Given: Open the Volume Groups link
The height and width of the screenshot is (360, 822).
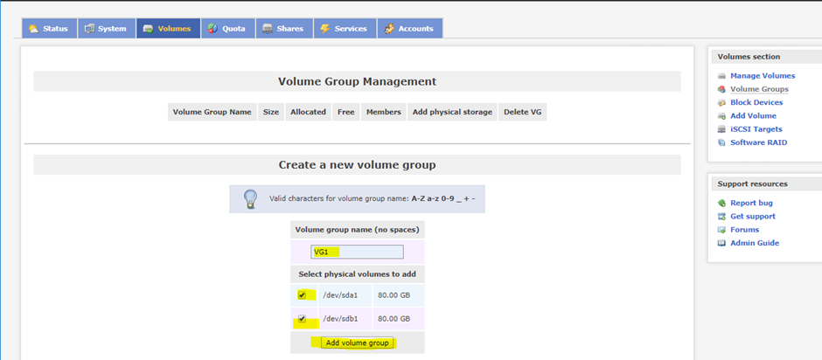Looking at the screenshot, I should coord(759,89).
